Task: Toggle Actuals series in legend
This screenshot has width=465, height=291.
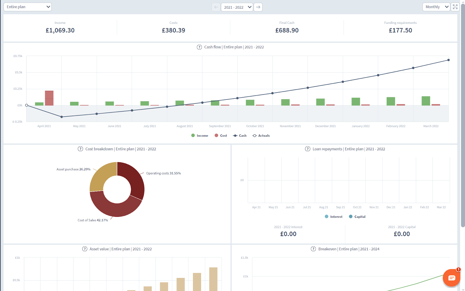Action: [x=261, y=135]
